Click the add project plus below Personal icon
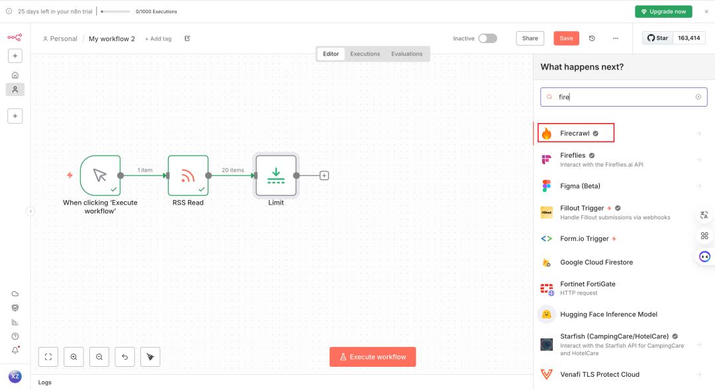715x390 pixels. 15,116
